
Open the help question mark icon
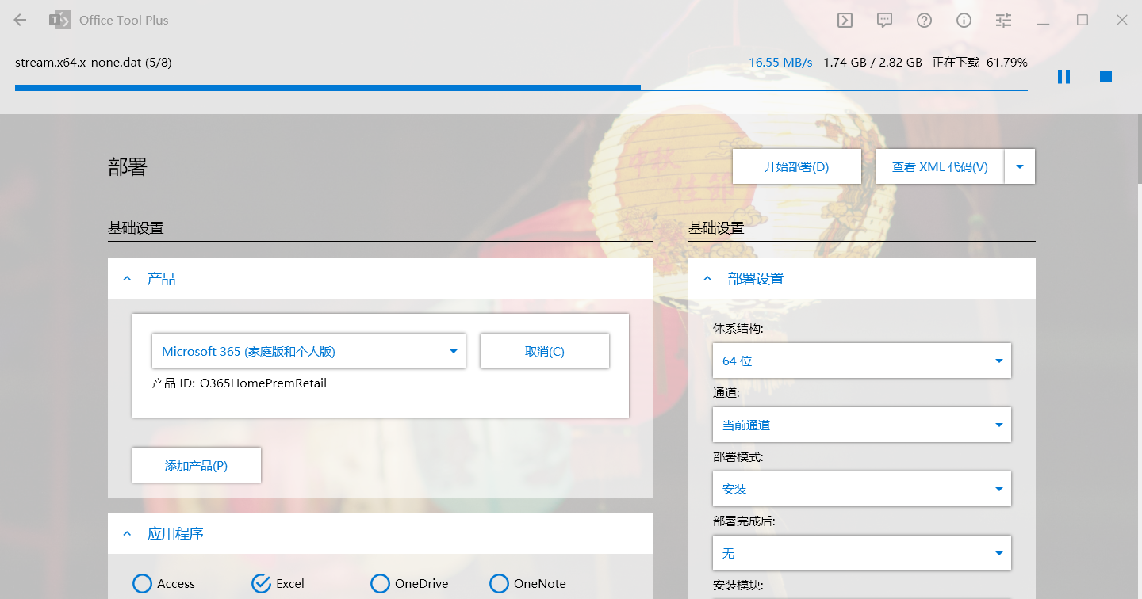[924, 21]
